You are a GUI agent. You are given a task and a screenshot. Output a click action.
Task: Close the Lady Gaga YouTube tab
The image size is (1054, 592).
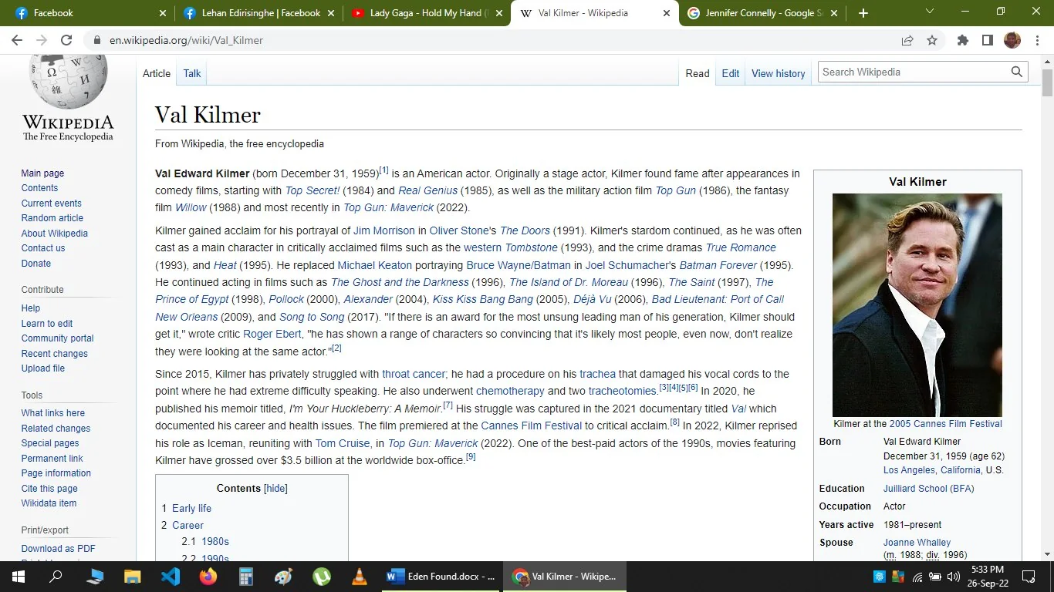pos(499,13)
